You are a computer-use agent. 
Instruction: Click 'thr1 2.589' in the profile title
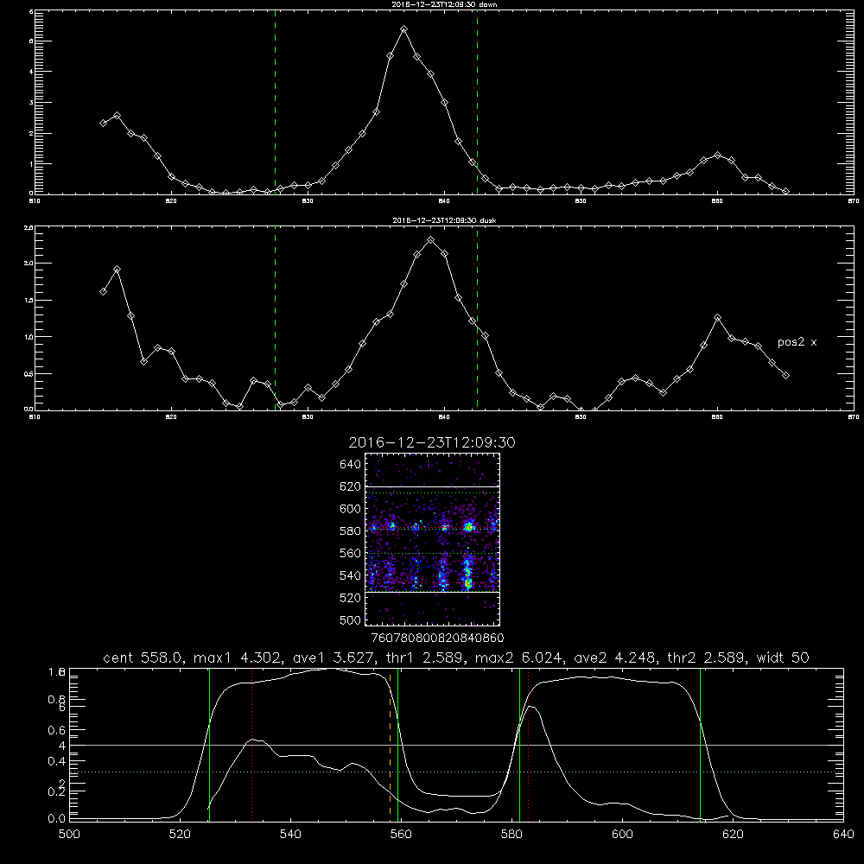[x=422, y=658]
